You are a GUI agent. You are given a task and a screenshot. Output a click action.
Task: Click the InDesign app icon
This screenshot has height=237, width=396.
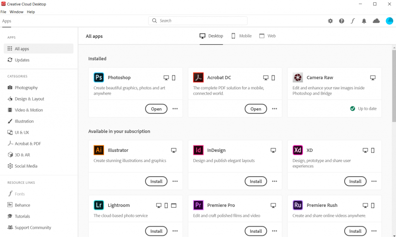[x=198, y=150]
